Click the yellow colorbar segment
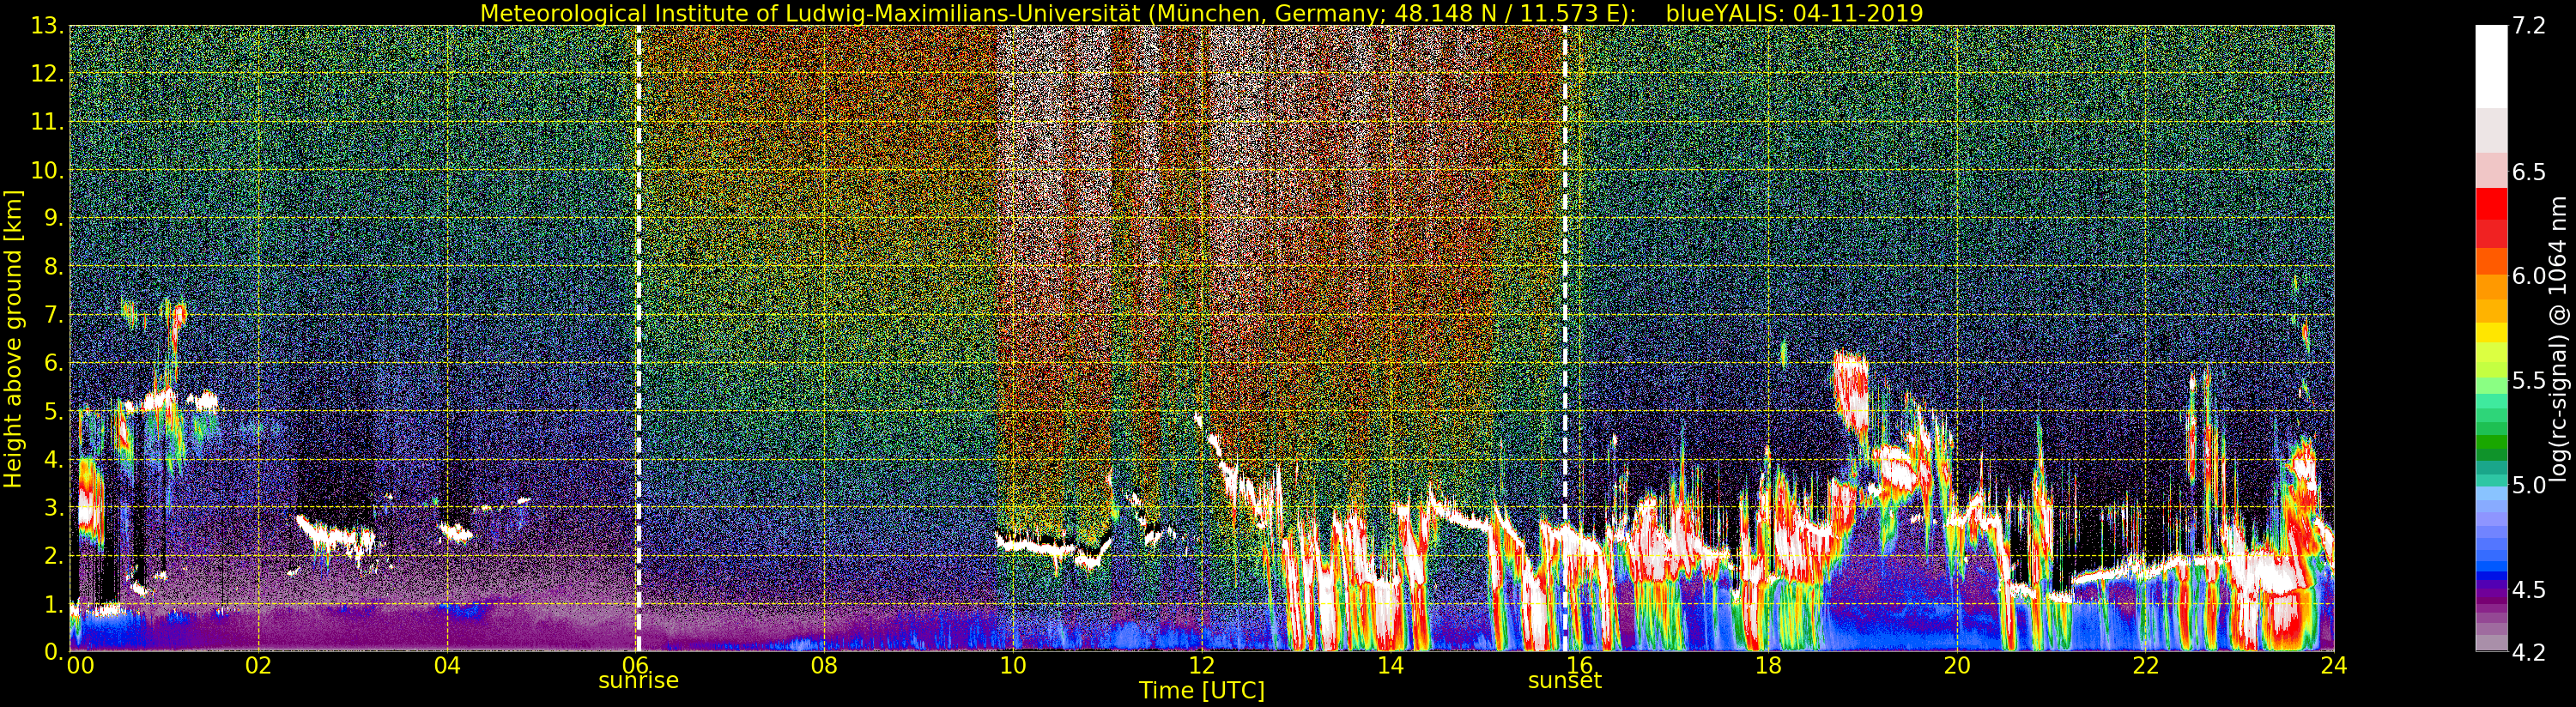 tap(2492, 333)
